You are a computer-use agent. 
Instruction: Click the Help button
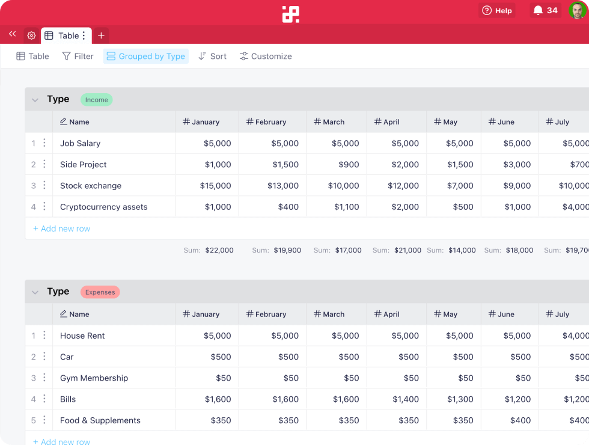[497, 10]
